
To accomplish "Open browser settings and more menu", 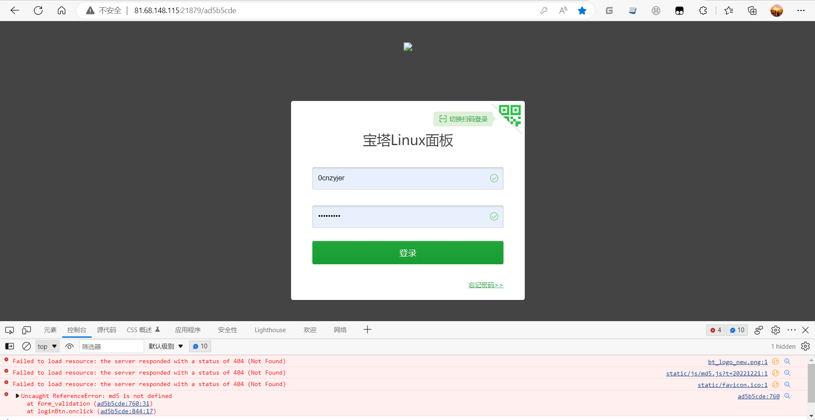I will (801, 11).
